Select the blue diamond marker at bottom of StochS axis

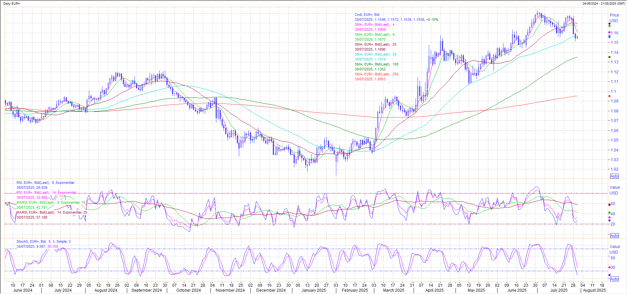tap(609, 275)
